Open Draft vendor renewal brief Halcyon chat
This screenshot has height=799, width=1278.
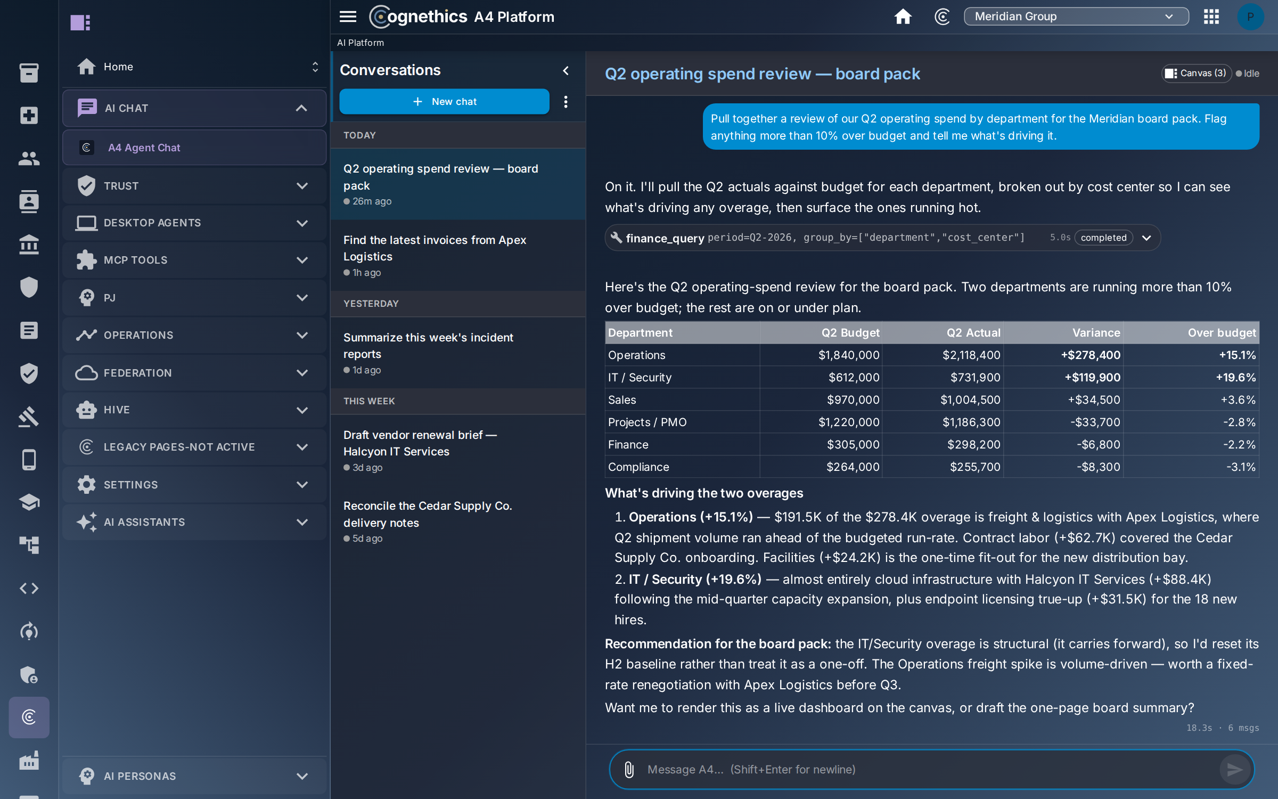(x=458, y=451)
